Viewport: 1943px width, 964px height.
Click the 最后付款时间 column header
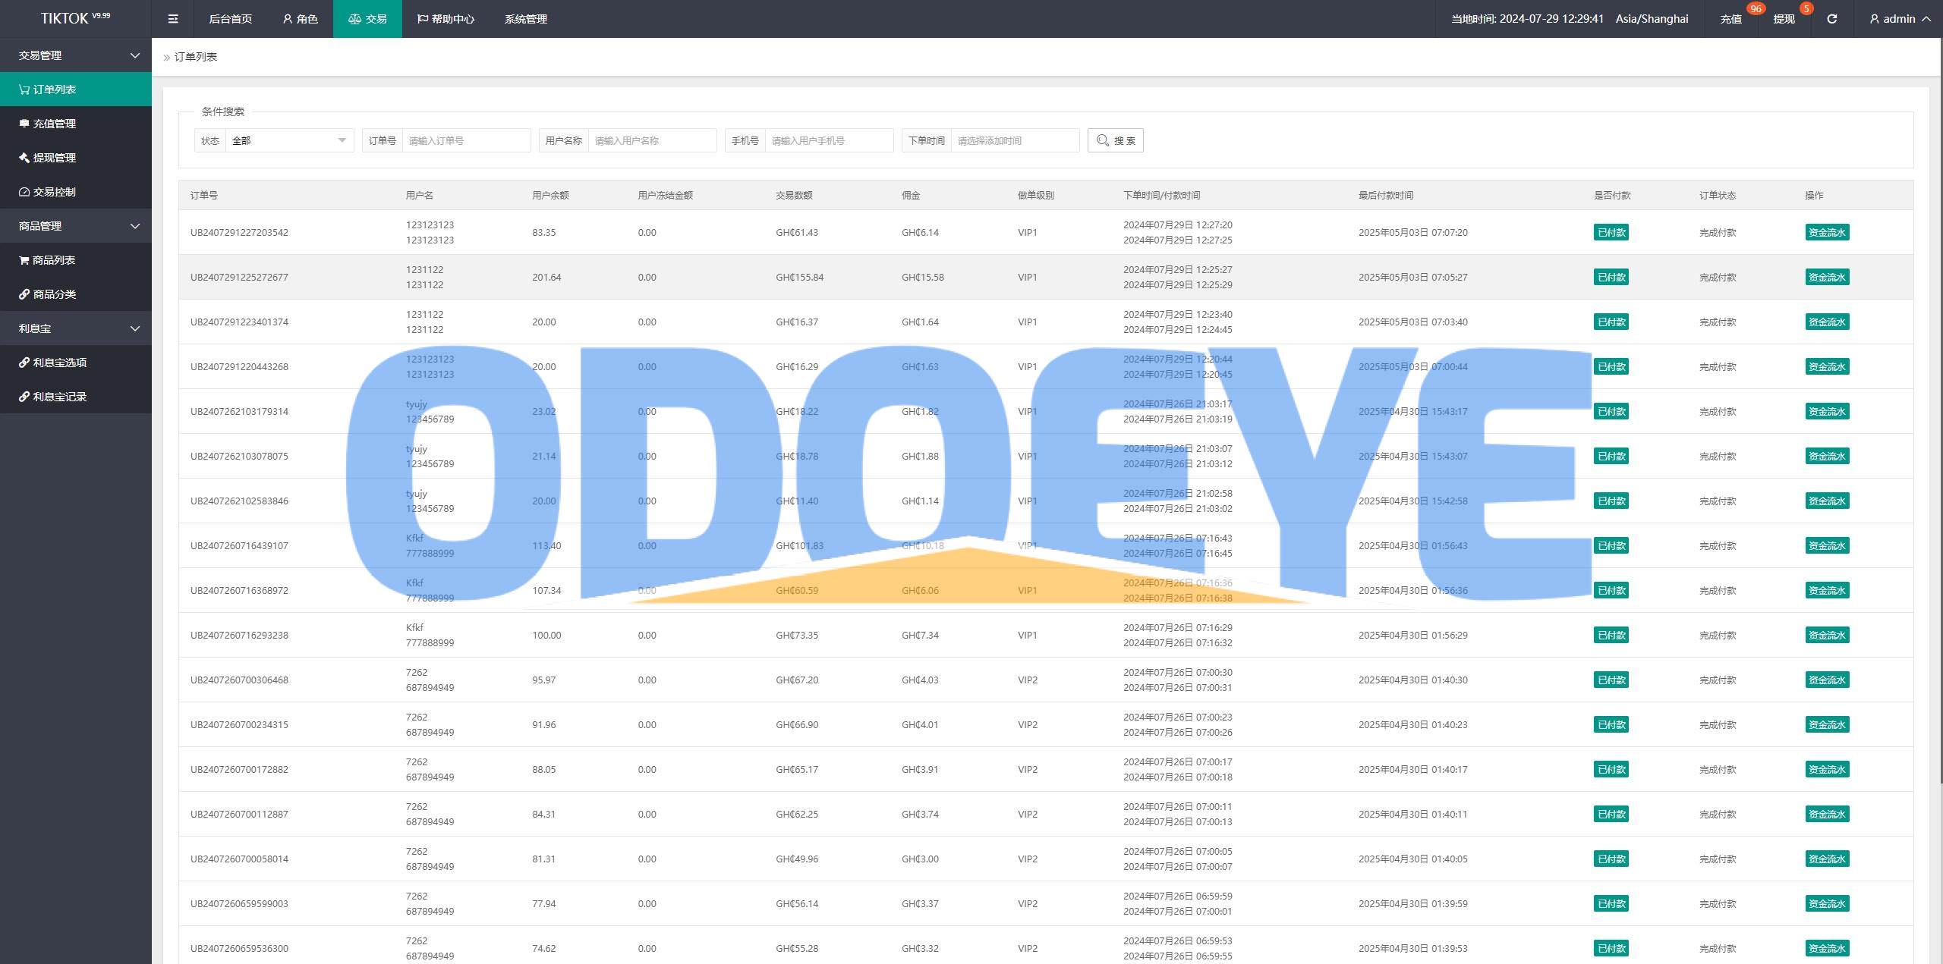click(x=1386, y=195)
